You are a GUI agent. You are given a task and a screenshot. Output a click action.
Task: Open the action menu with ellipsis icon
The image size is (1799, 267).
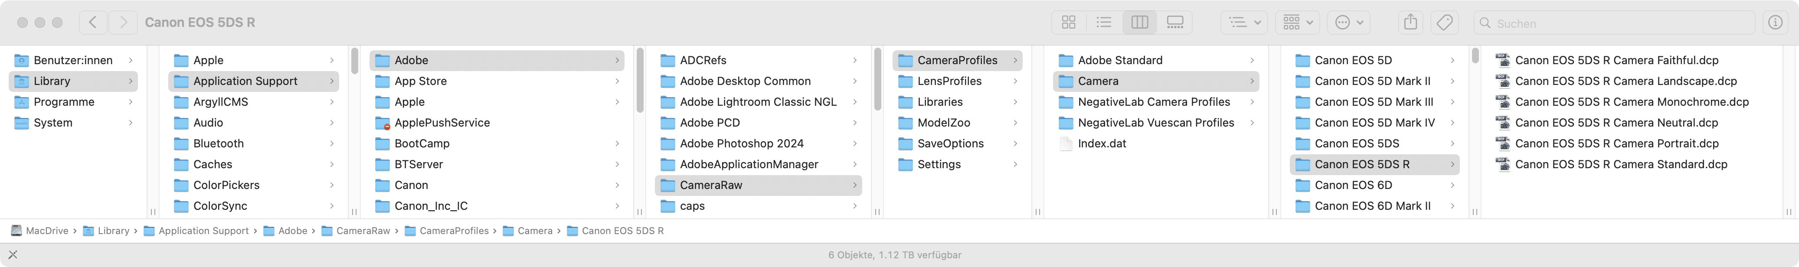[x=1348, y=22]
